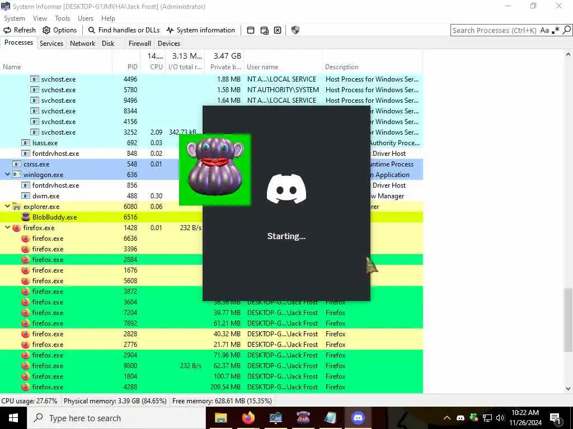Screen dimensions: 573x429
Task: Sort by the User name column header
Action: point(283,67)
